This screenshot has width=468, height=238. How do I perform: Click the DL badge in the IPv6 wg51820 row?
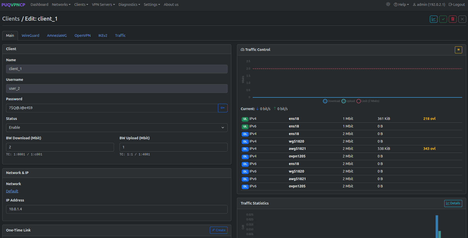[x=245, y=172]
